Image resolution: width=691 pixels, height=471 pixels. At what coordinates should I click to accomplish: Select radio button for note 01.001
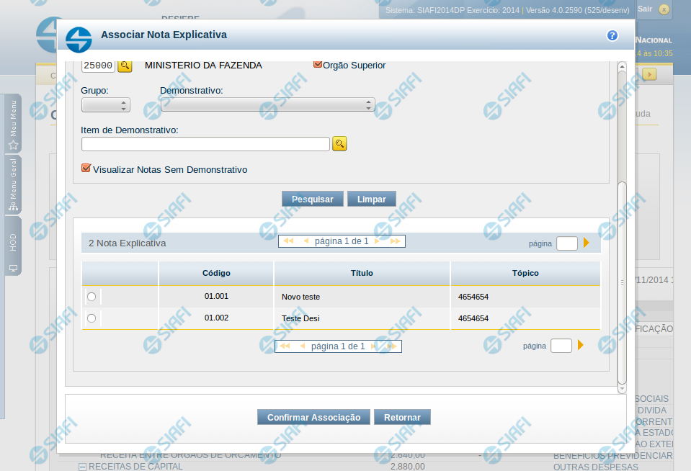click(92, 297)
